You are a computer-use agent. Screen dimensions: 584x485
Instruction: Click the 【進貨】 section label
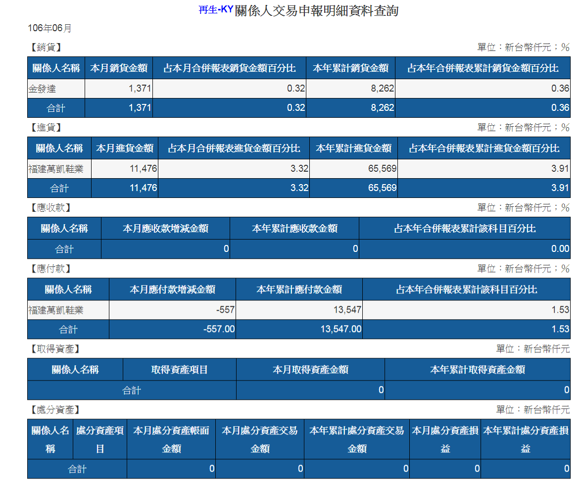click(46, 127)
